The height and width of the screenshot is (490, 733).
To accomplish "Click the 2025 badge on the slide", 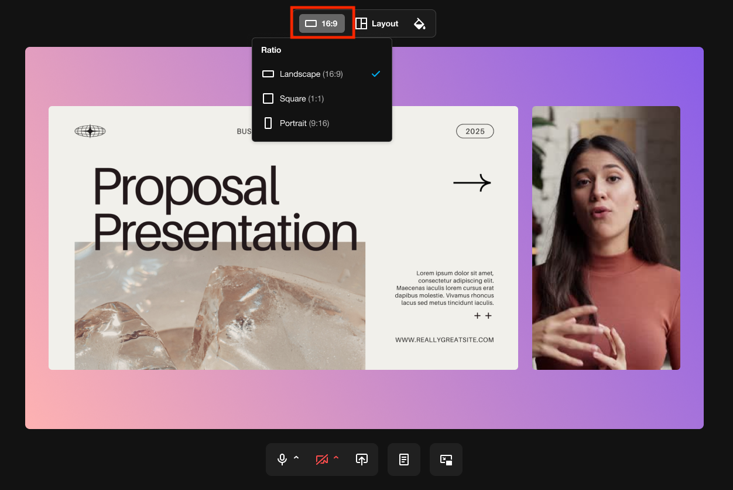I will point(475,131).
